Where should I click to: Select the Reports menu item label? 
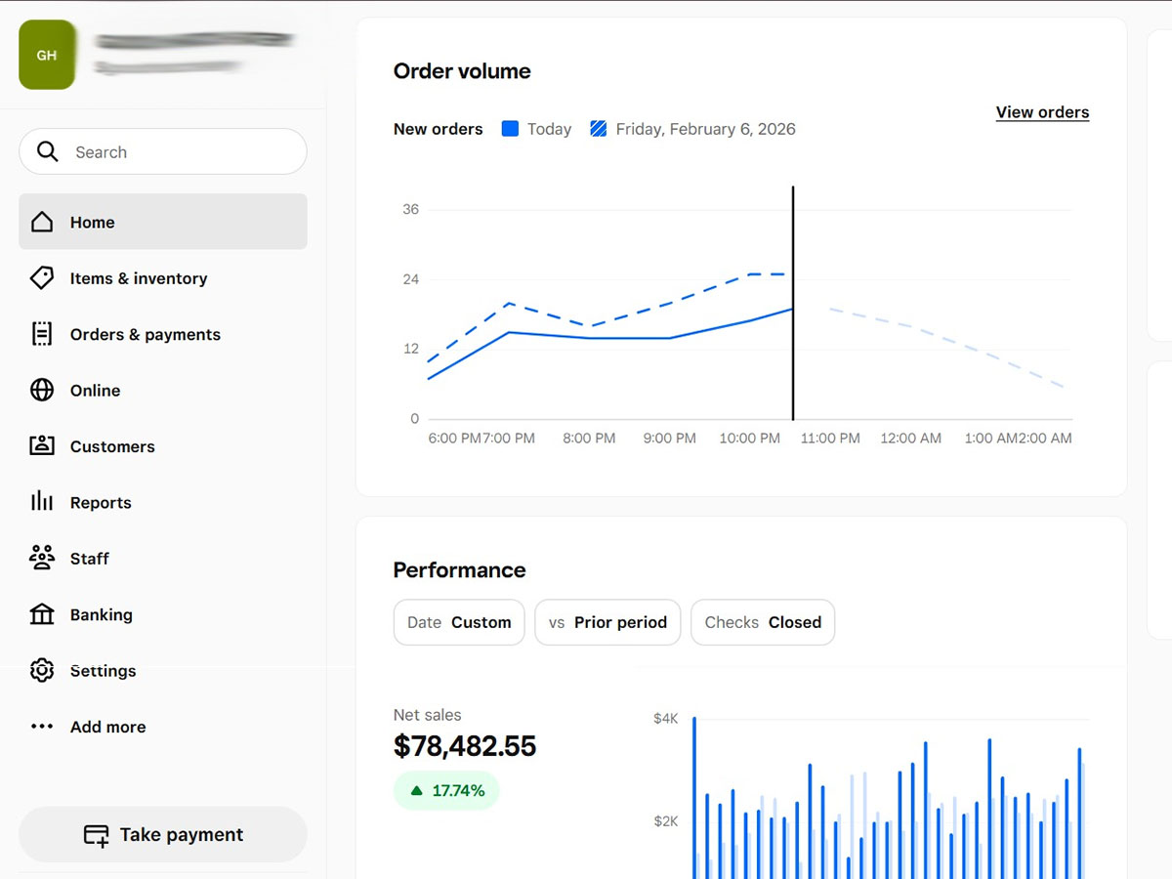tap(101, 503)
